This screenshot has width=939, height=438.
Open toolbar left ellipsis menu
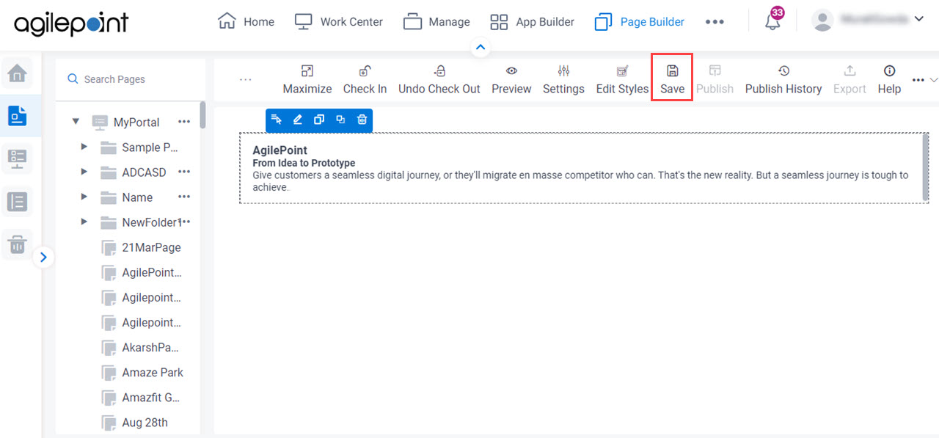(x=246, y=80)
